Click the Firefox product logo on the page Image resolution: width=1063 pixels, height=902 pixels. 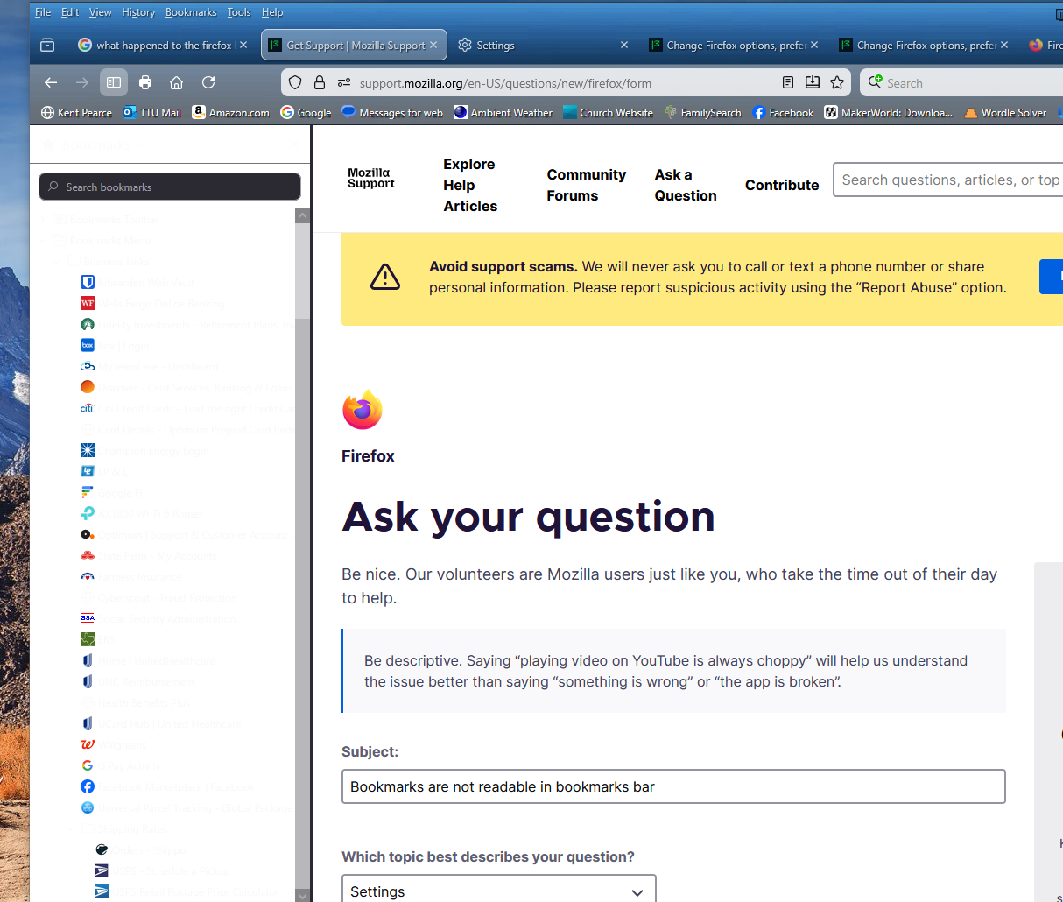(363, 410)
